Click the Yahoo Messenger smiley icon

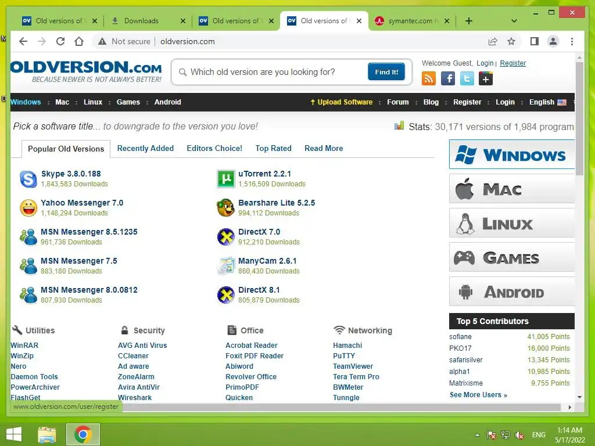(28, 208)
